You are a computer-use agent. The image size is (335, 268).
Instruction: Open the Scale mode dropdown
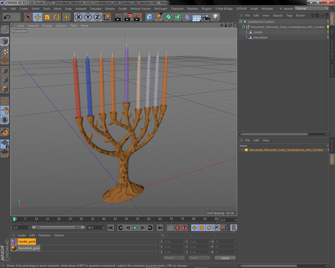click(x=199, y=258)
